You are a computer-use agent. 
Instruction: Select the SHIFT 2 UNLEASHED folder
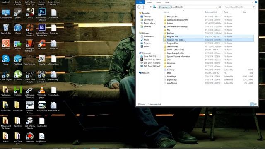pos(208,50)
